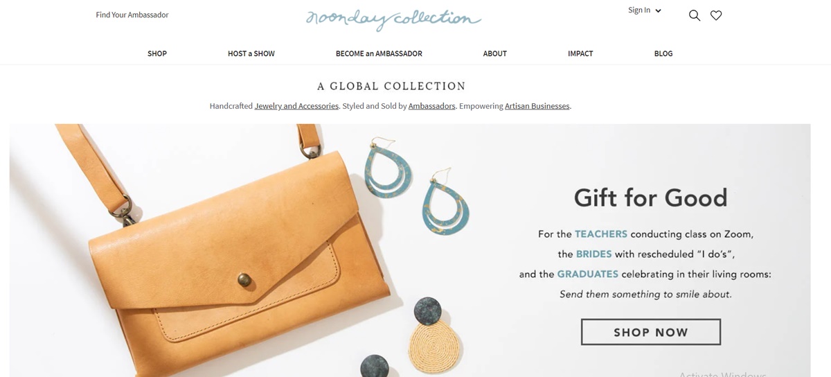
Task: Follow the Ambassadors text link
Action: (432, 106)
